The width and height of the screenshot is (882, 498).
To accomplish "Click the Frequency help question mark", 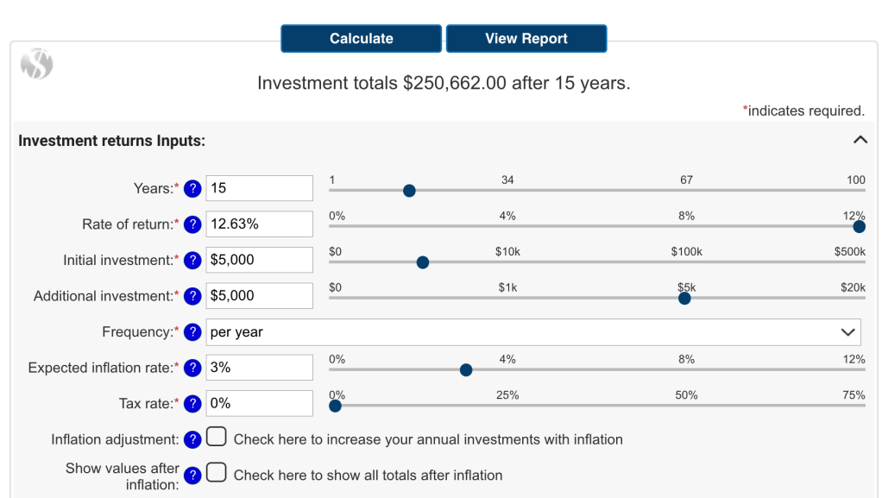I will click(x=192, y=332).
